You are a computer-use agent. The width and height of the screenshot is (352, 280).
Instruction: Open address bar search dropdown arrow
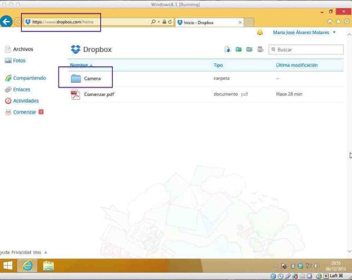(159, 22)
